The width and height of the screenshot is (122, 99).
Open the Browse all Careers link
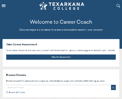click(x=17, y=92)
